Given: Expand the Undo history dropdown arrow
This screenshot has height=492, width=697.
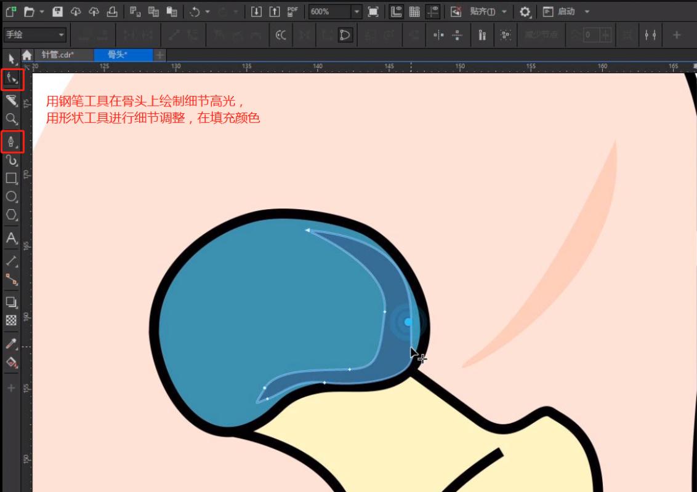Looking at the screenshot, I should coord(207,12).
